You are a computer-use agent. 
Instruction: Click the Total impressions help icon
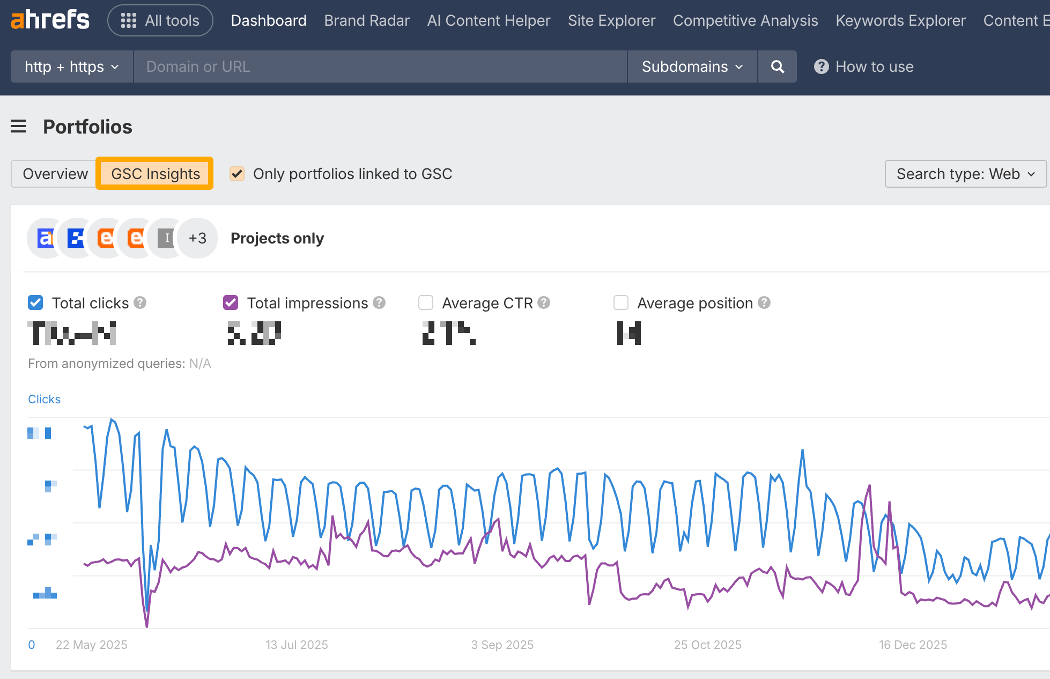click(x=379, y=303)
